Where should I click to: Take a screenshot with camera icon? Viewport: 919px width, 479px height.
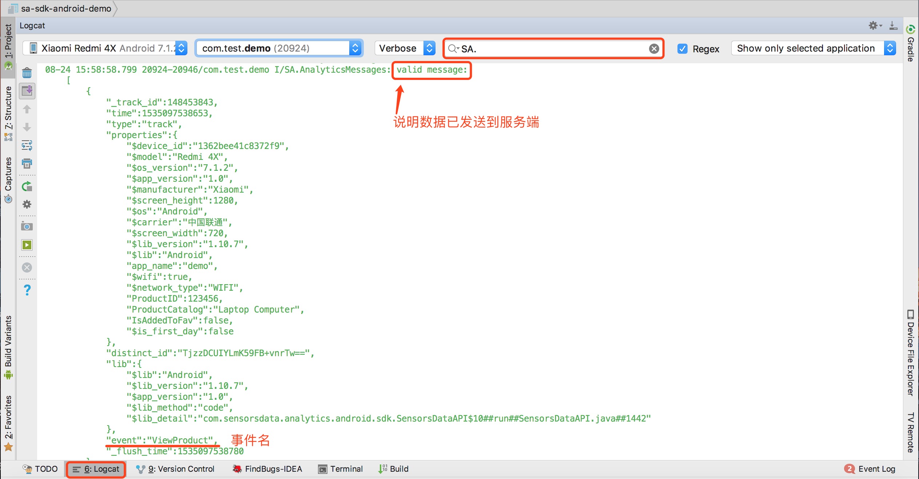[27, 226]
